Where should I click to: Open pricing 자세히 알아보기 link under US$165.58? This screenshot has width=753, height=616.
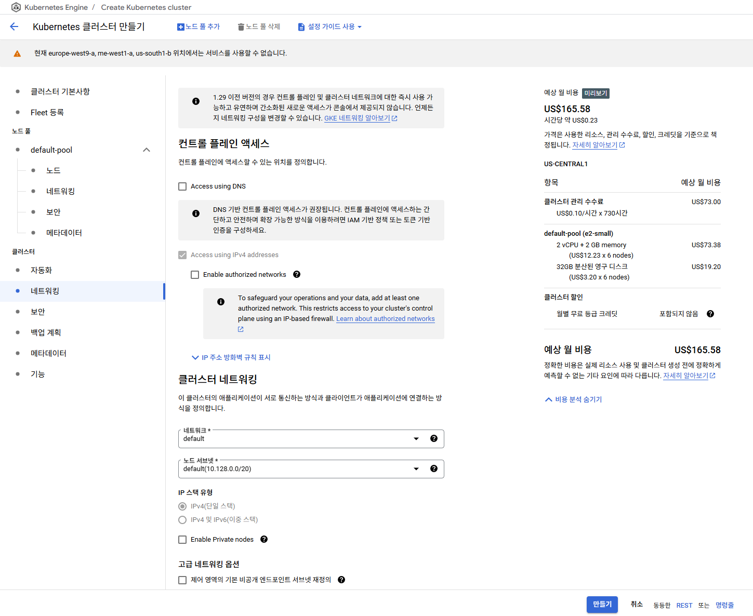pos(595,145)
